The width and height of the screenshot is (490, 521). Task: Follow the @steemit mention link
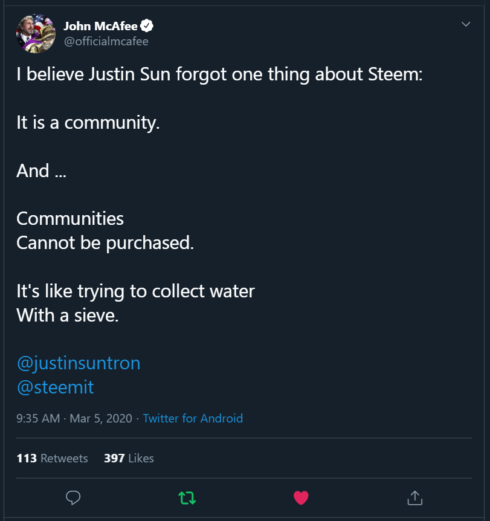tap(55, 387)
